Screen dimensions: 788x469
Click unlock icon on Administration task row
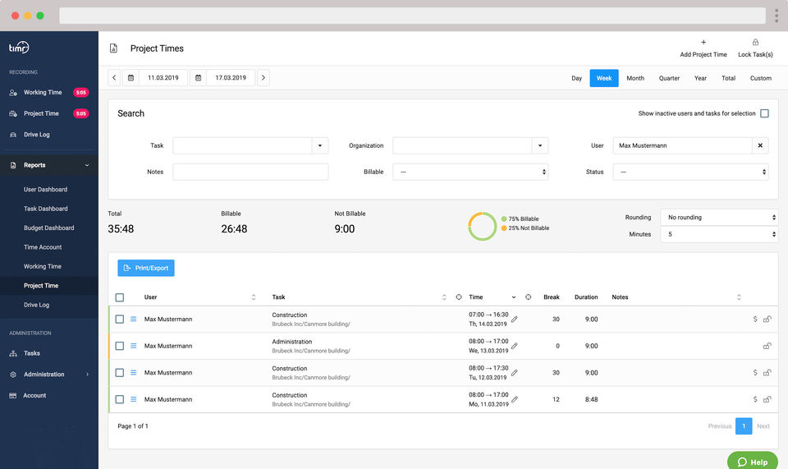pos(767,346)
